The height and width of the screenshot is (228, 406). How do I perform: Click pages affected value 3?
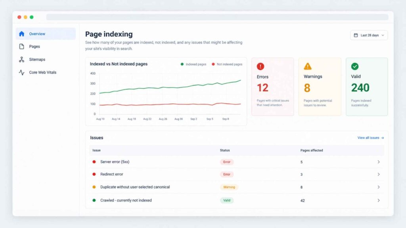click(x=301, y=175)
